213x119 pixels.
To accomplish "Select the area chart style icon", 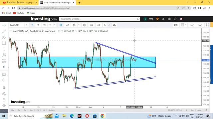I will click(x=67, y=25).
